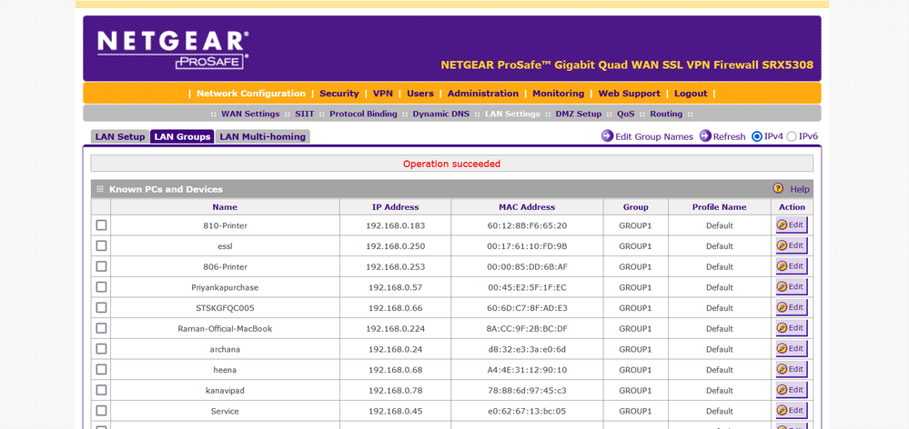
Task: Open the Monitoring menu
Action: click(x=559, y=94)
